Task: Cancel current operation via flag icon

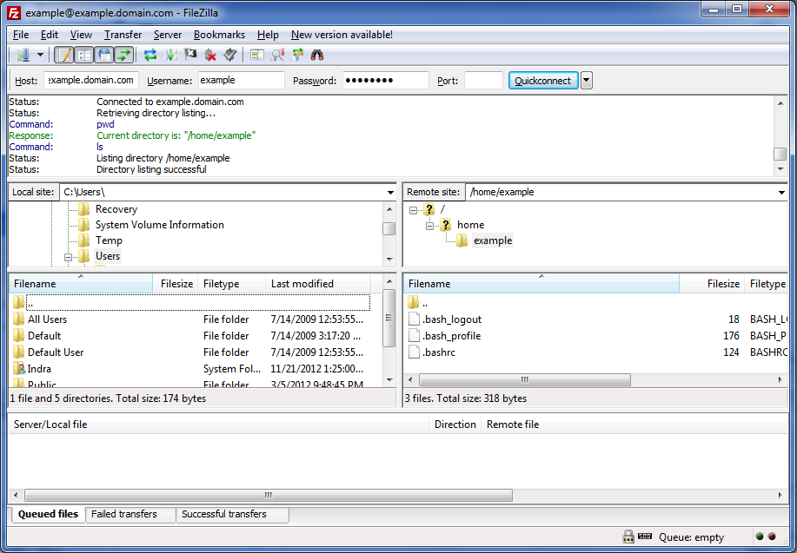Action: [x=190, y=55]
